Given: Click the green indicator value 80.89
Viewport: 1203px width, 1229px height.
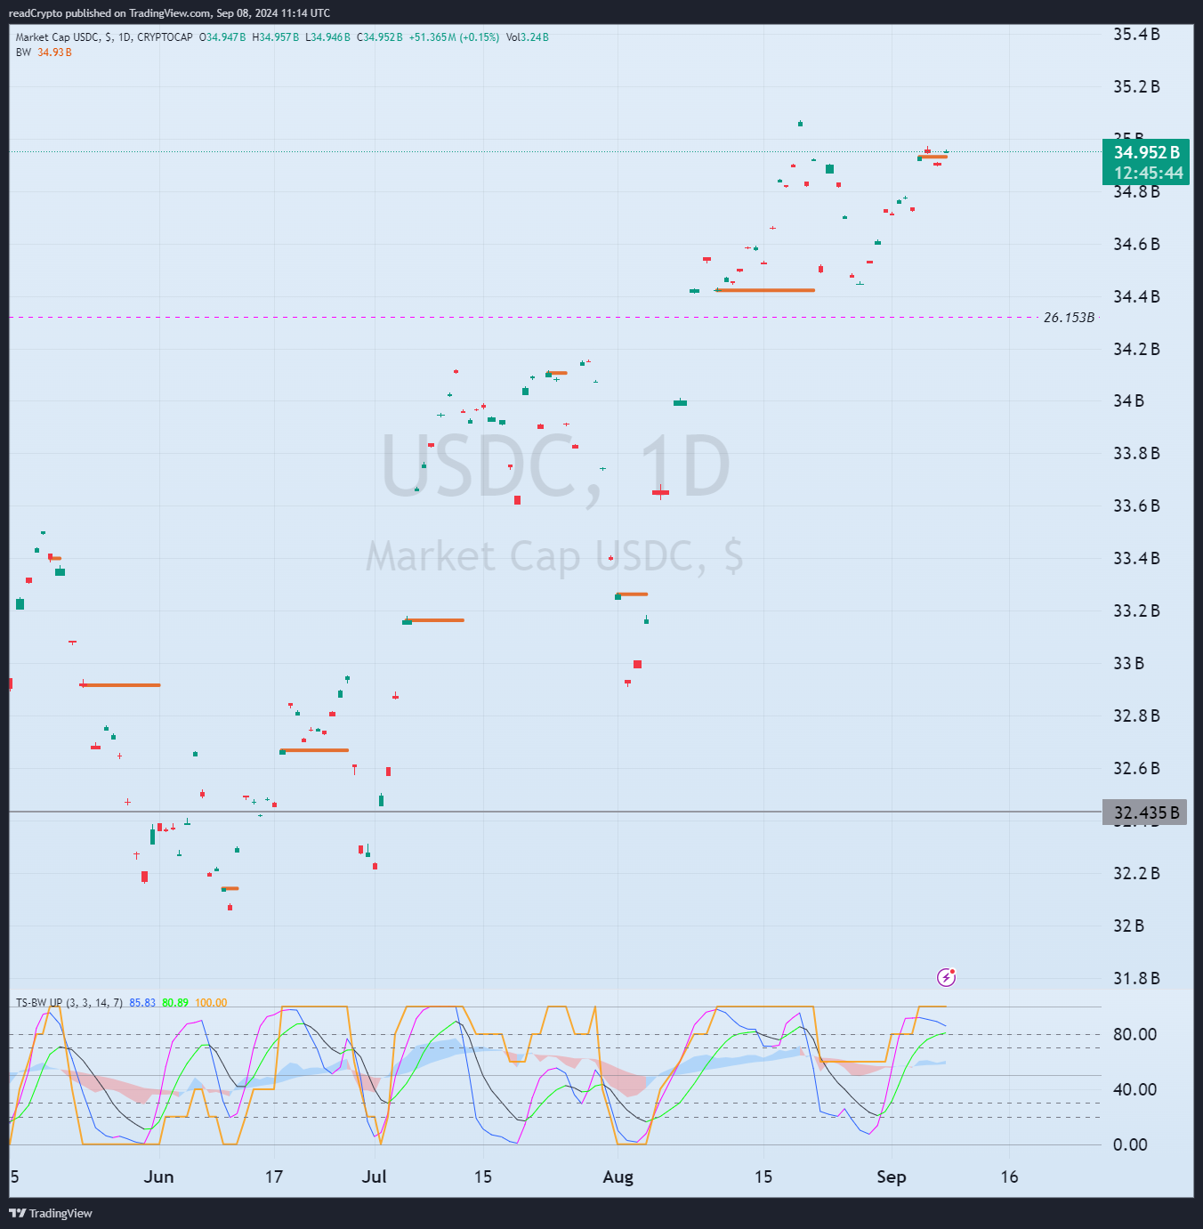Looking at the screenshot, I should (x=175, y=1003).
